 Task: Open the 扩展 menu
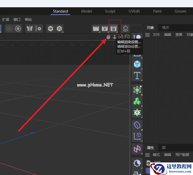tap(6, 20)
